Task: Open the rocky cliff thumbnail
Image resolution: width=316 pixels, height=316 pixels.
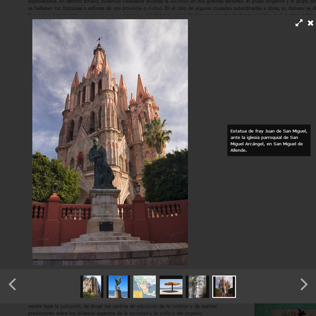Action: [x=92, y=287]
